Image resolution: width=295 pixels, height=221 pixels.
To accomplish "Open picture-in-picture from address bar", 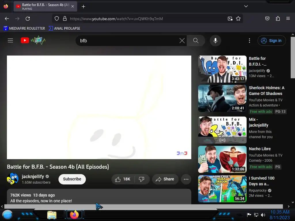I will 230,19.
